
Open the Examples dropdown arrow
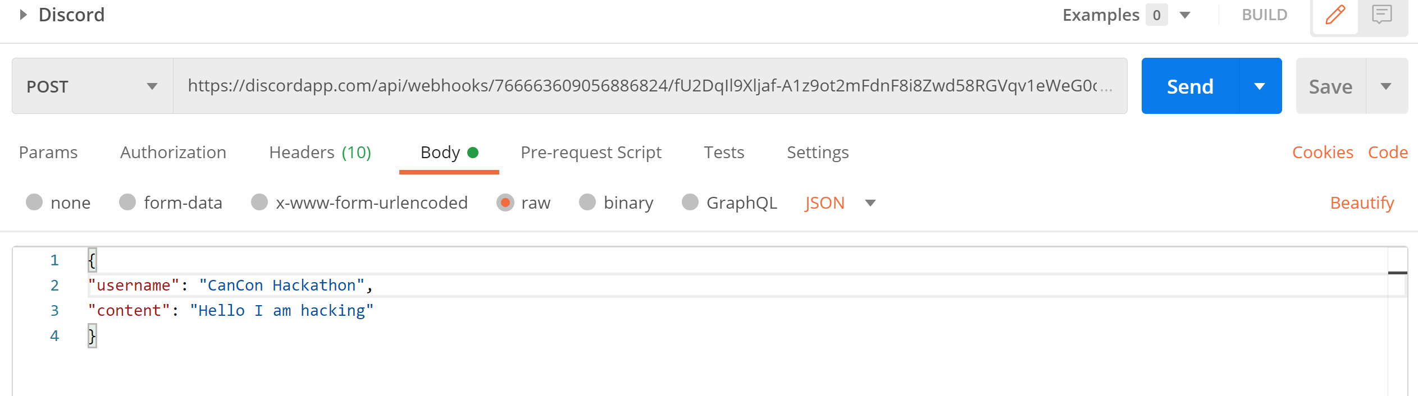pyautogui.click(x=1185, y=15)
